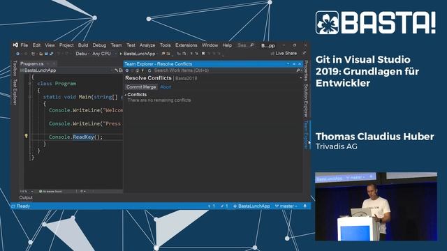Open the Properties side tab
Screen dimensions: 447x251
306,70
